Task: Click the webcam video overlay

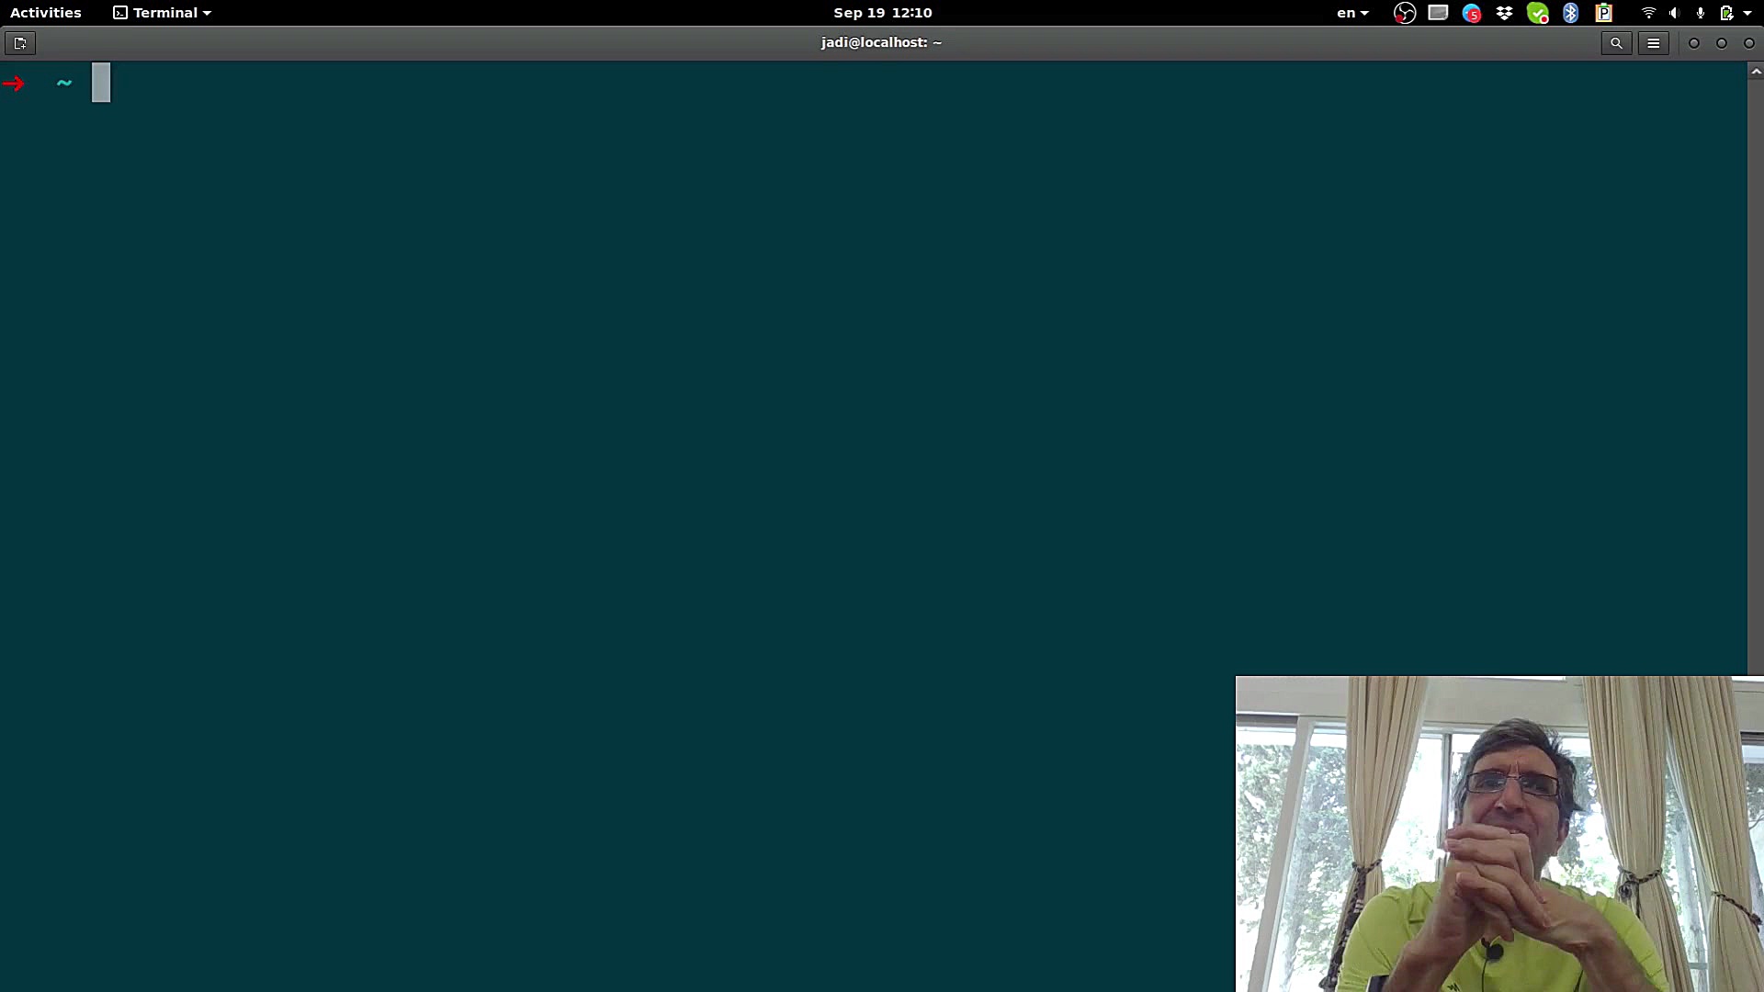Action: (1498, 834)
